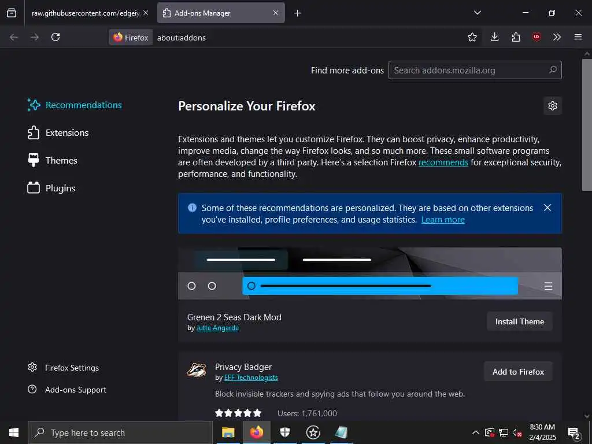Open the Extensions toolbar button
The width and height of the screenshot is (592, 444).
[x=516, y=37]
